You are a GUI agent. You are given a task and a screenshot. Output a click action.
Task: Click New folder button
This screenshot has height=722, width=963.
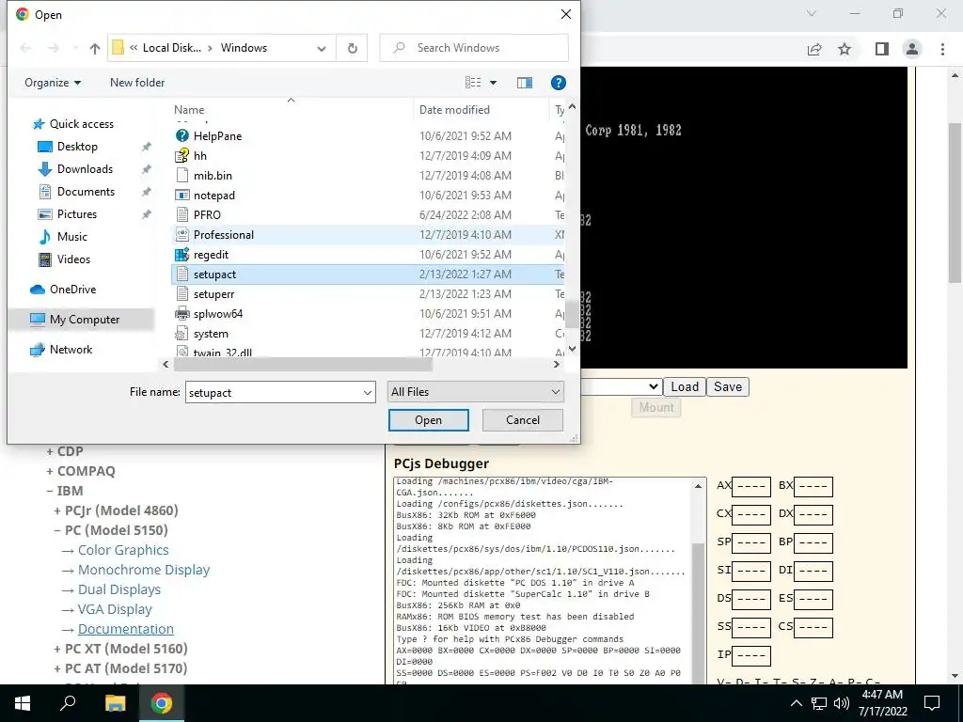coord(137,83)
